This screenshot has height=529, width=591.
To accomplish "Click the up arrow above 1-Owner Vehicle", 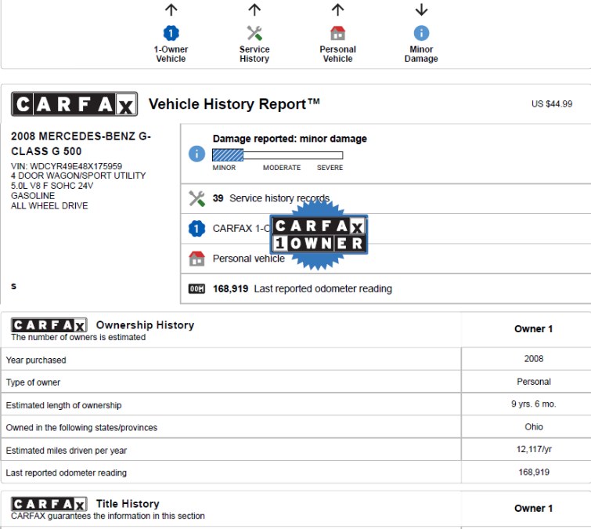I will coord(171,10).
